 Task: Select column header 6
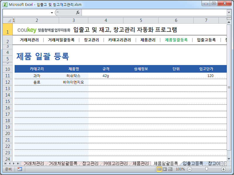coord(176,20)
